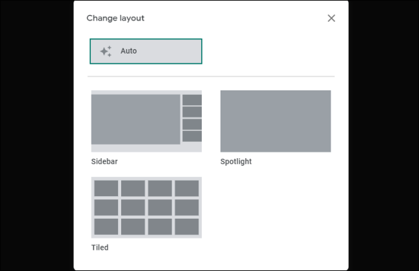Click the top small tile in Sidebar preview
The height and width of the screenshot is (271, 419).
(192, 100)
